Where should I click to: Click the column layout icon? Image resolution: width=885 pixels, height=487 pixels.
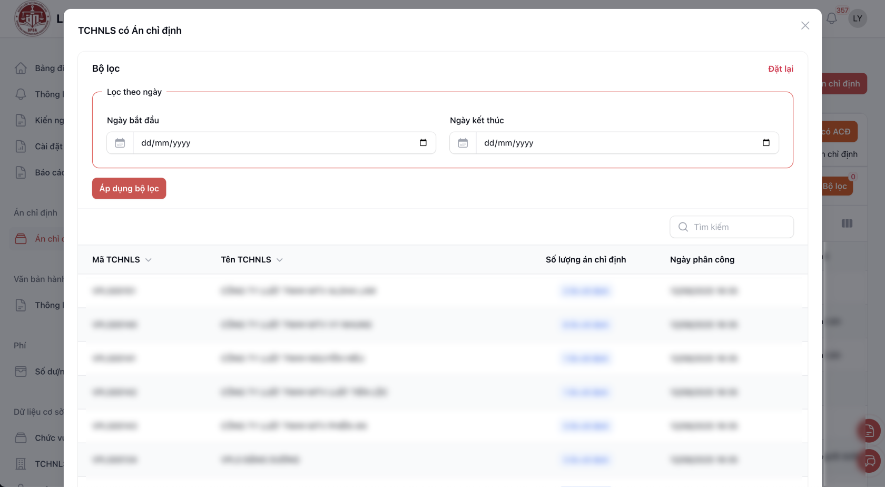point(847,223)
